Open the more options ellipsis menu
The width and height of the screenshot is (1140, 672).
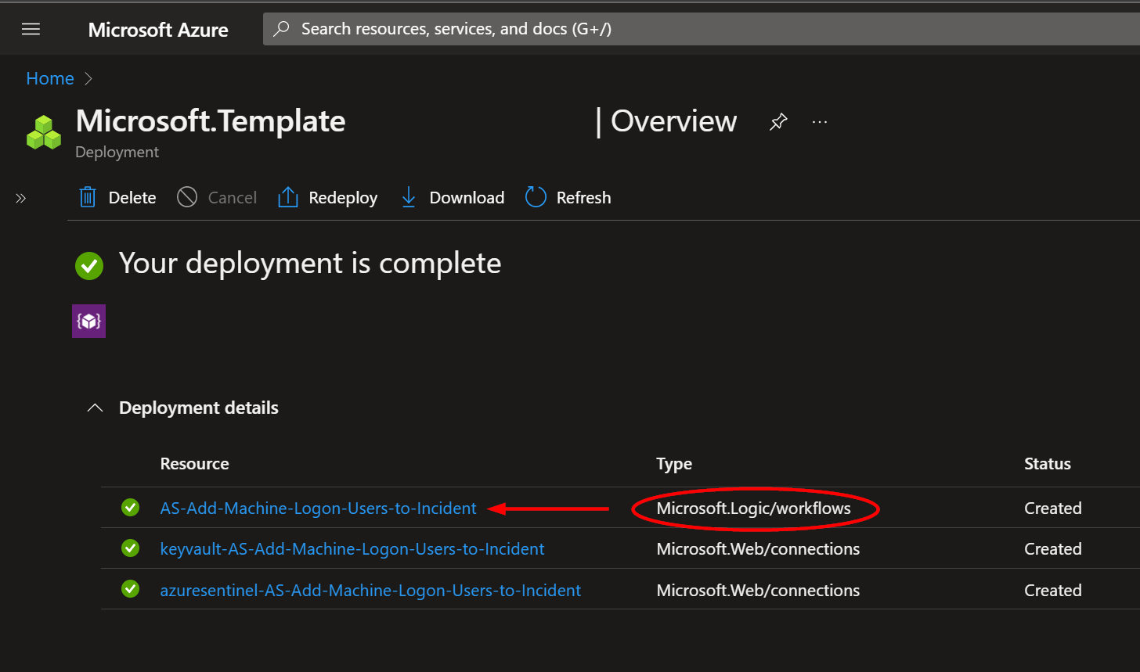[820, 122]
